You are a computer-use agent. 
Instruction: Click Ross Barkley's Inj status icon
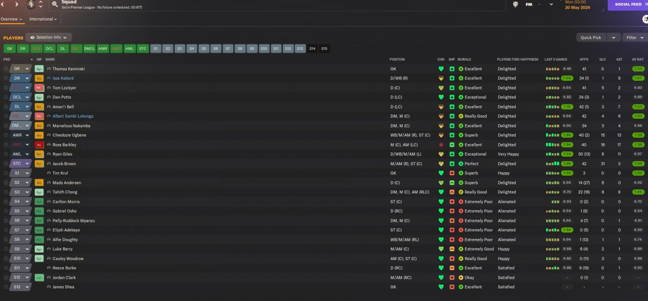[x=39, y=145]
